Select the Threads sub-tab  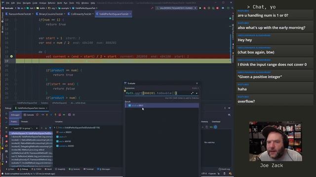[x=24, y=121]
